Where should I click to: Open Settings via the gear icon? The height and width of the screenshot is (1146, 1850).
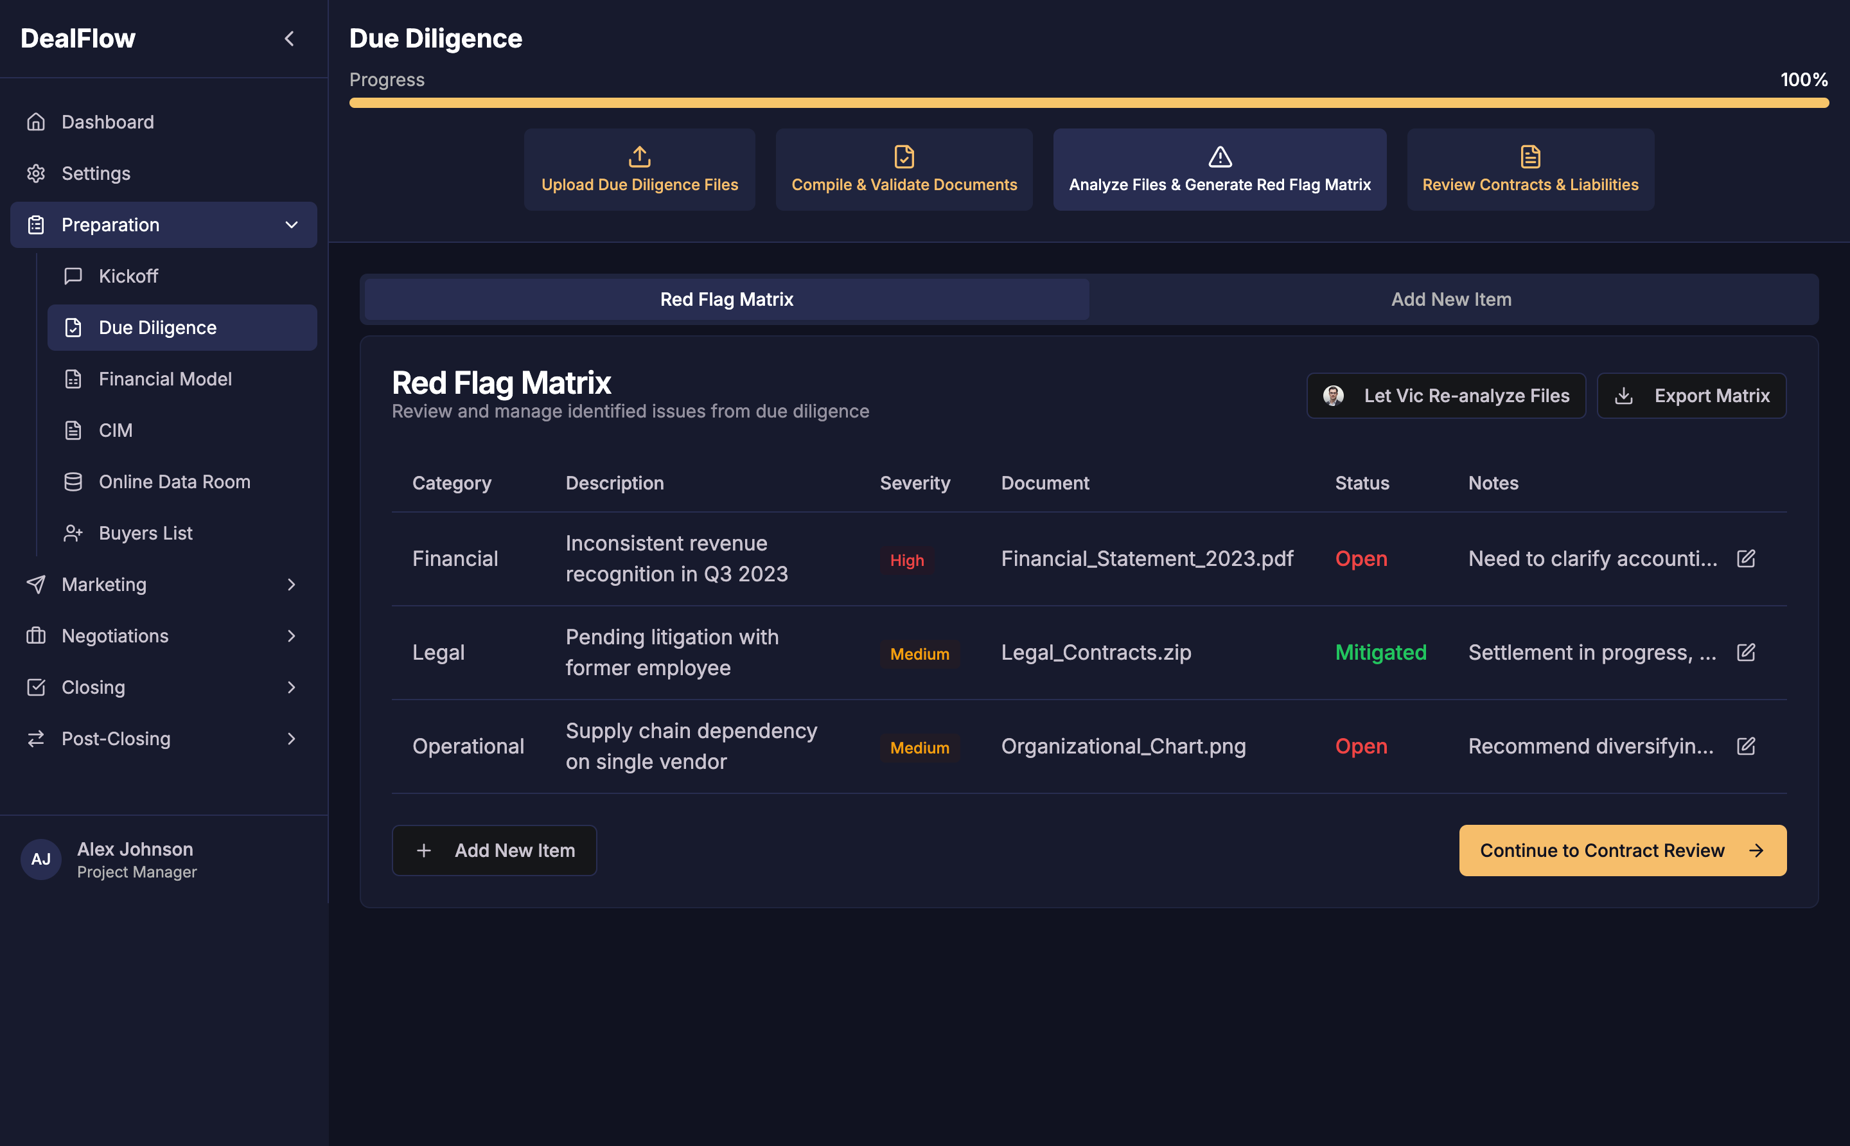click(37, 173)
